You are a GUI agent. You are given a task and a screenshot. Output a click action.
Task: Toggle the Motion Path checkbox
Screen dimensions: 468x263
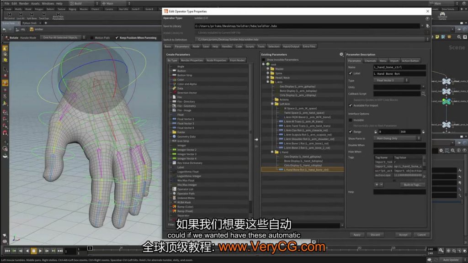[92, 38]
